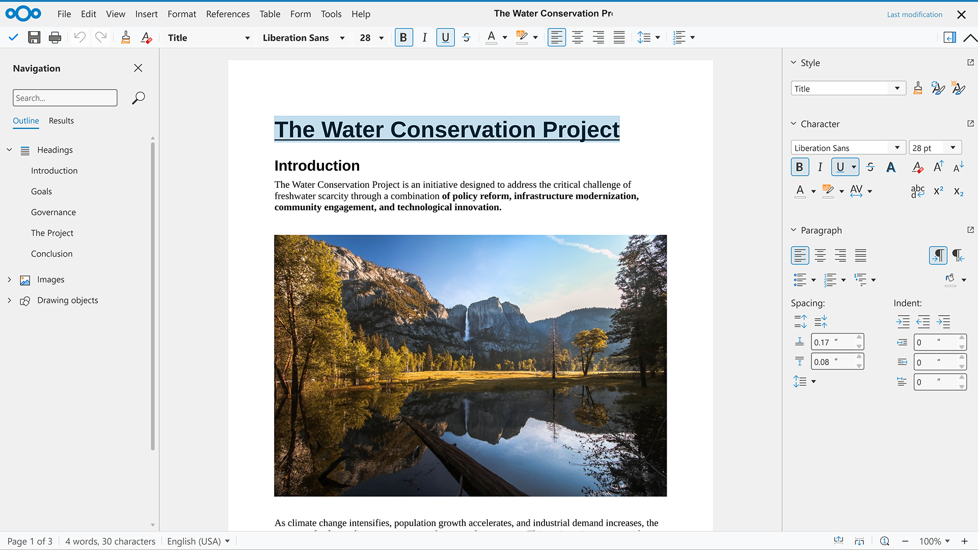Jump to the Governance heading in outline
Viewport: 978px width, 550px height.
tap(53, 212)
